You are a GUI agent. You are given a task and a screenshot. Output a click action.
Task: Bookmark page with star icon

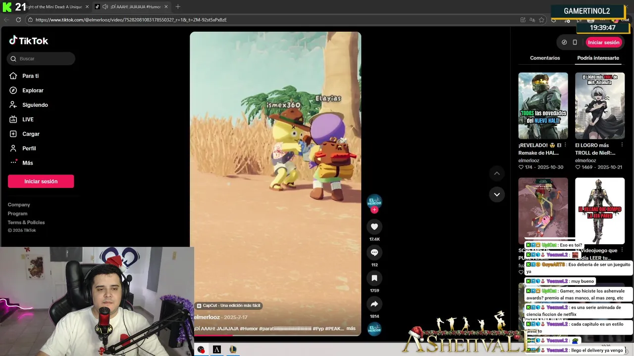(x=541, y=20)
